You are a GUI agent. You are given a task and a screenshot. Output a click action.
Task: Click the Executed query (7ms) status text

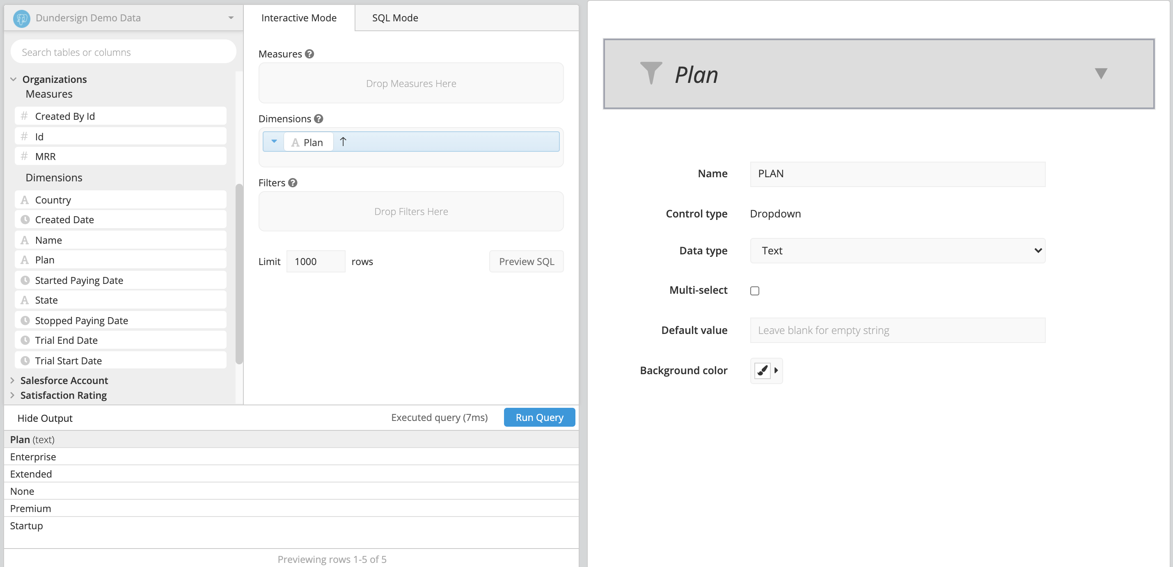pos(440,417)
